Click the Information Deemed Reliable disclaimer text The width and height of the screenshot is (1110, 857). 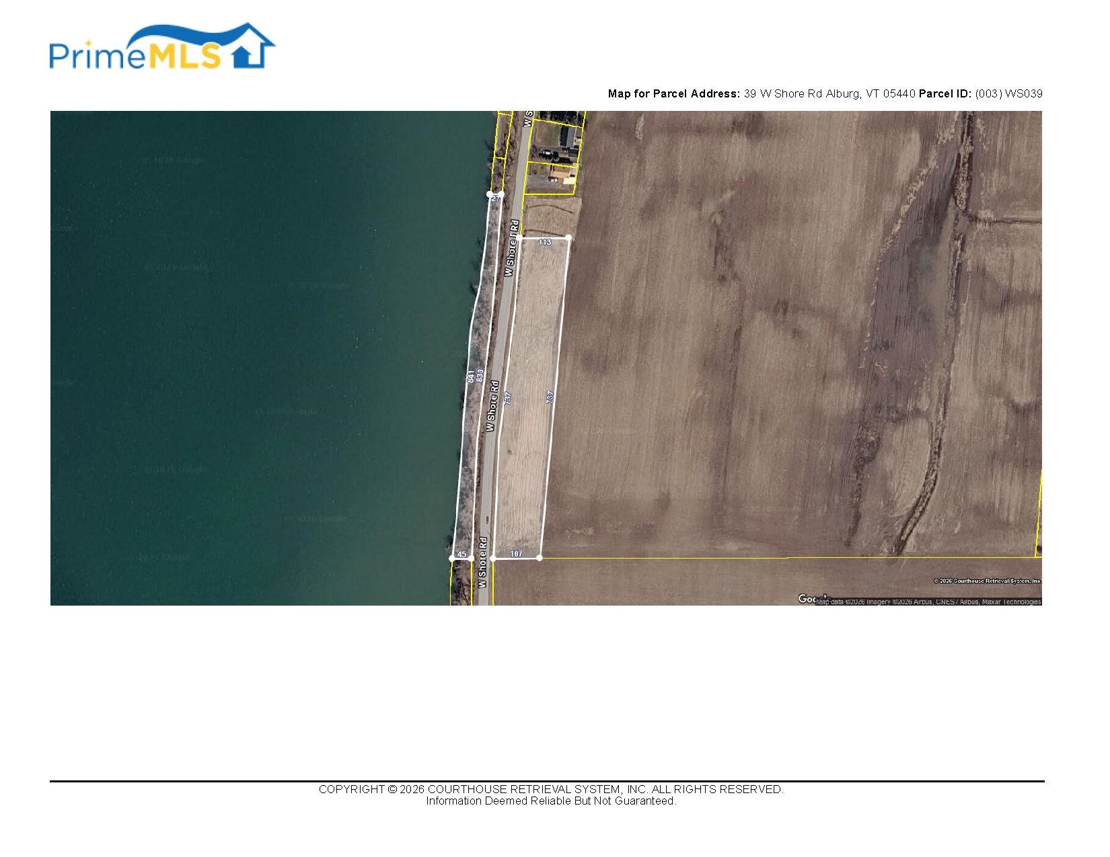pyautogui.click(x=551, y=801)
